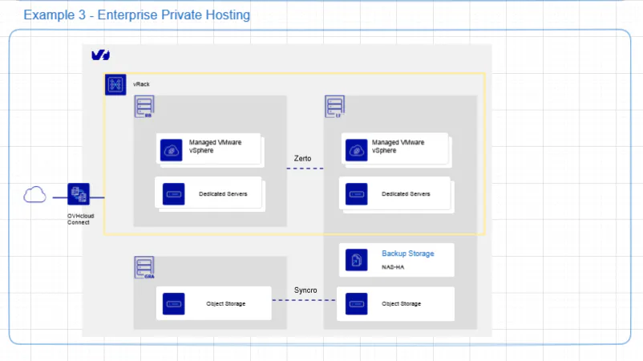Click 'Managed VMware vSphere' text above Backup Storage column
Image resolution: width=643 pixels, height=361 pixels.
(398, 147)
